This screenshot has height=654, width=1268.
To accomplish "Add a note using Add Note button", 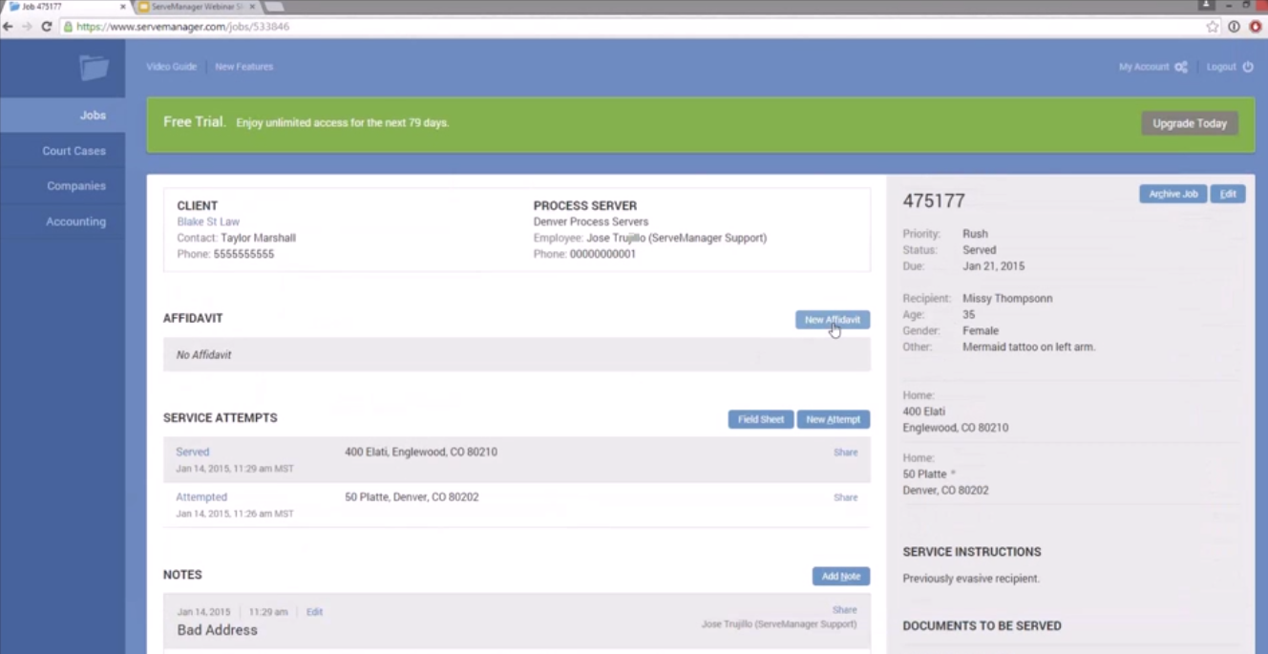I will [x=839, y=576].
